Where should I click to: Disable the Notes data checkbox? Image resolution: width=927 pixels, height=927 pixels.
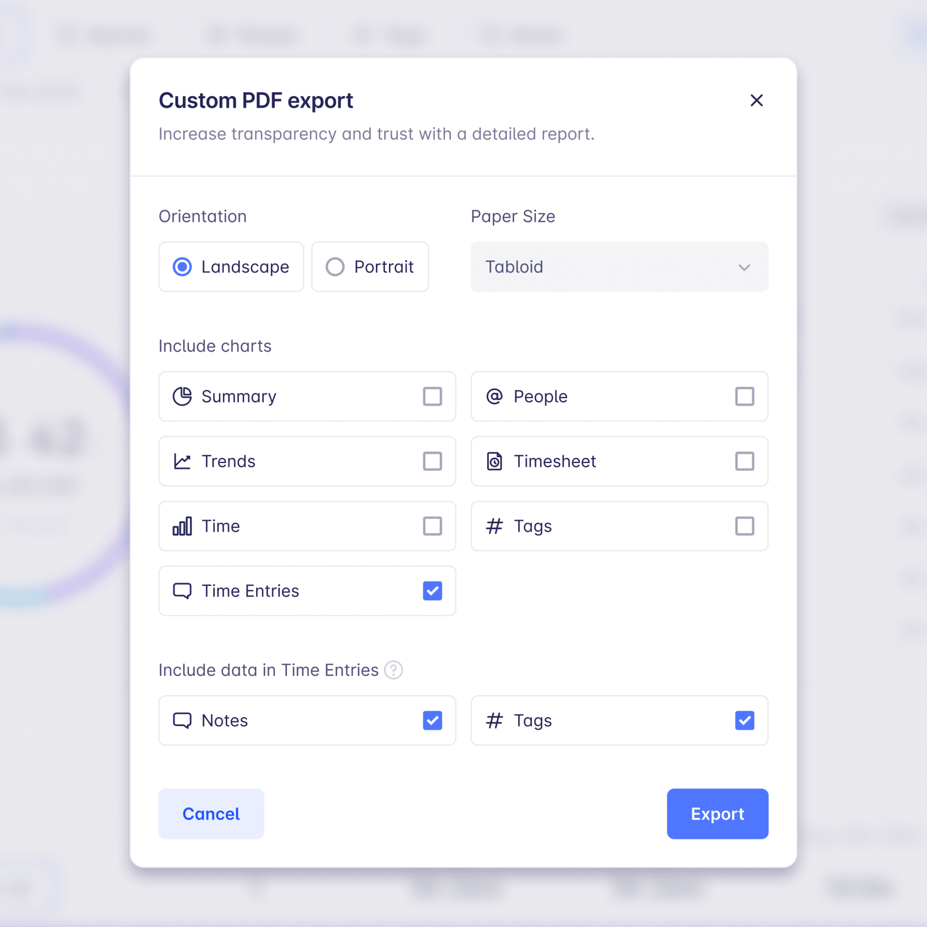432,720
